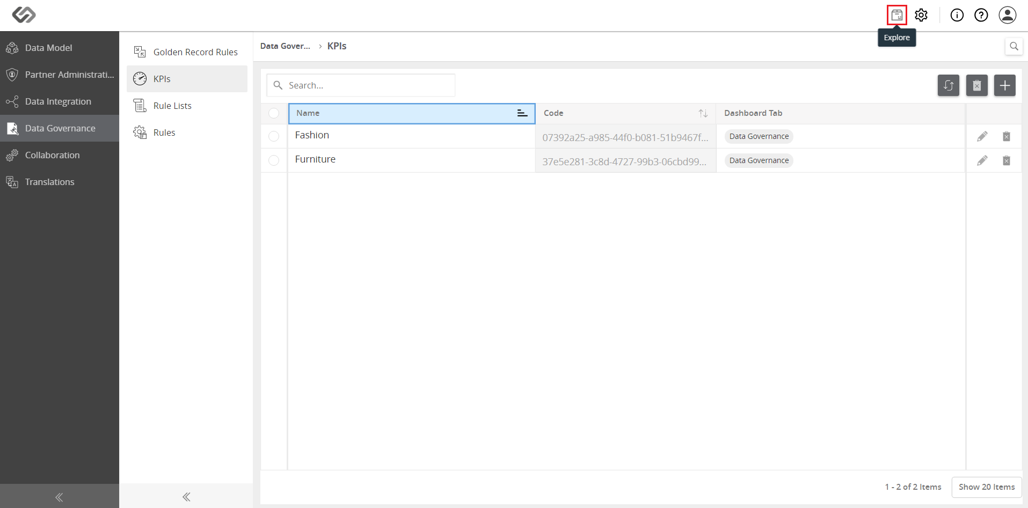This screenshot has height=508, width=1028.
Task: Select Data Governance in the sidebar
Action: (x=60, y=128)
